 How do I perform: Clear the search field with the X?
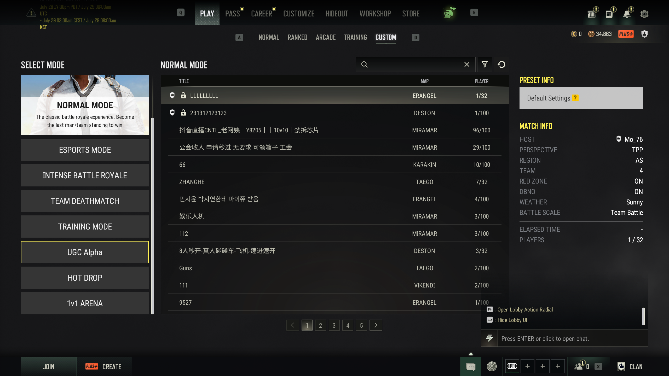click(467, 64)
